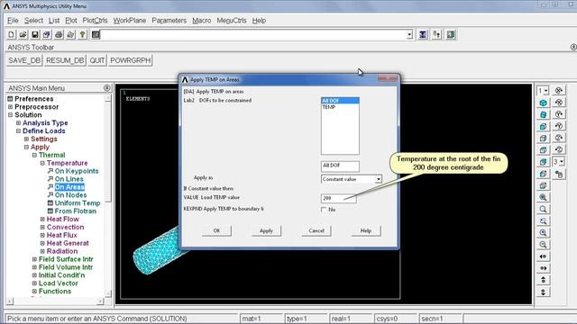The width and height of the screenshot is (577, 324).
Task: Expand the Analysis Type node
Action: point(18,123)
